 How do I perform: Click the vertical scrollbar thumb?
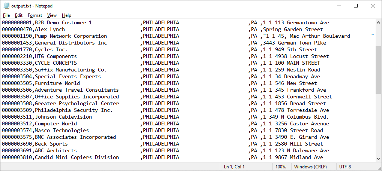click(378, 69)
